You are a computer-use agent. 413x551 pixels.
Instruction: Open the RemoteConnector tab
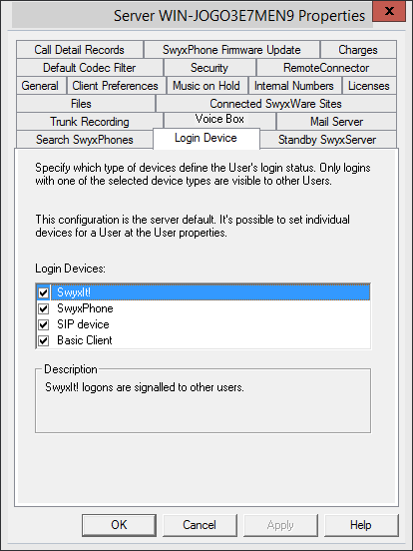click(x=326, y=68)
